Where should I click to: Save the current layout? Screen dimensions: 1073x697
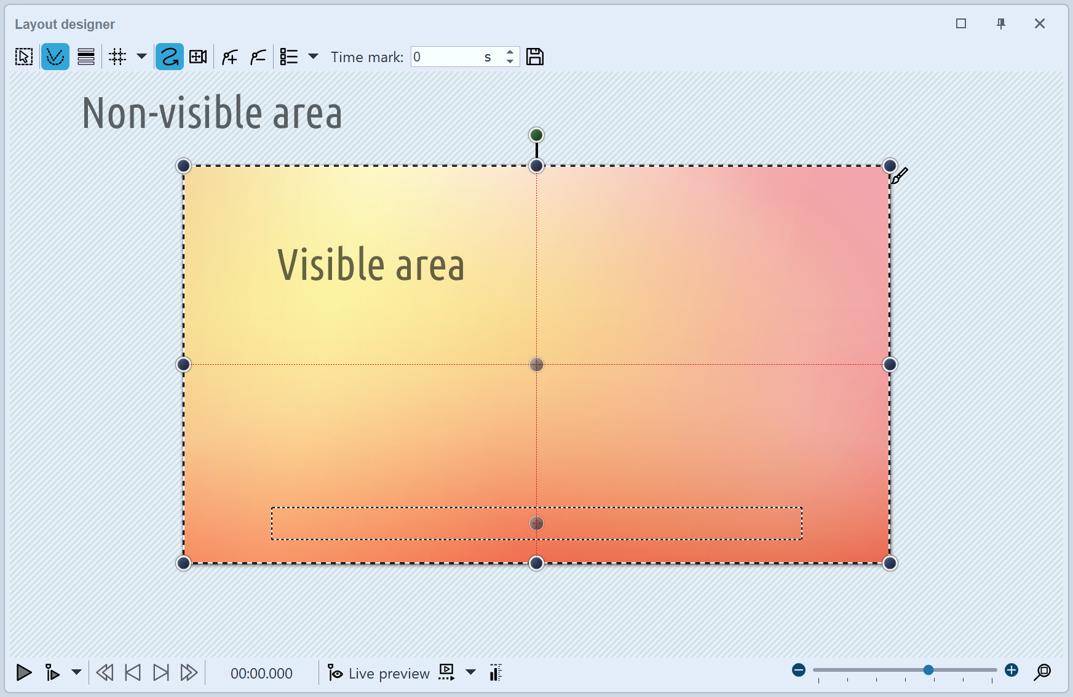[x=534, y=57]
